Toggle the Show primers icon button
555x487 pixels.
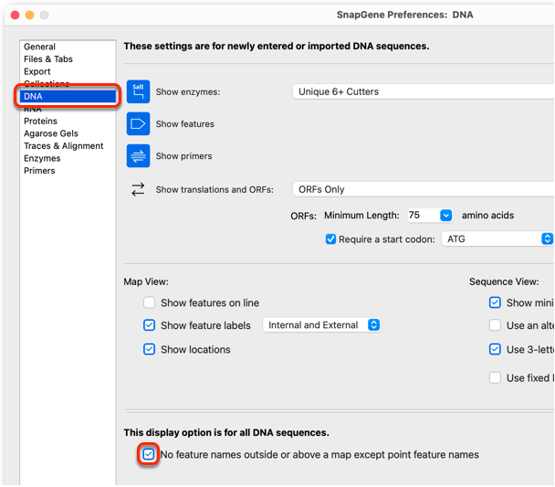tap(138, 156)
